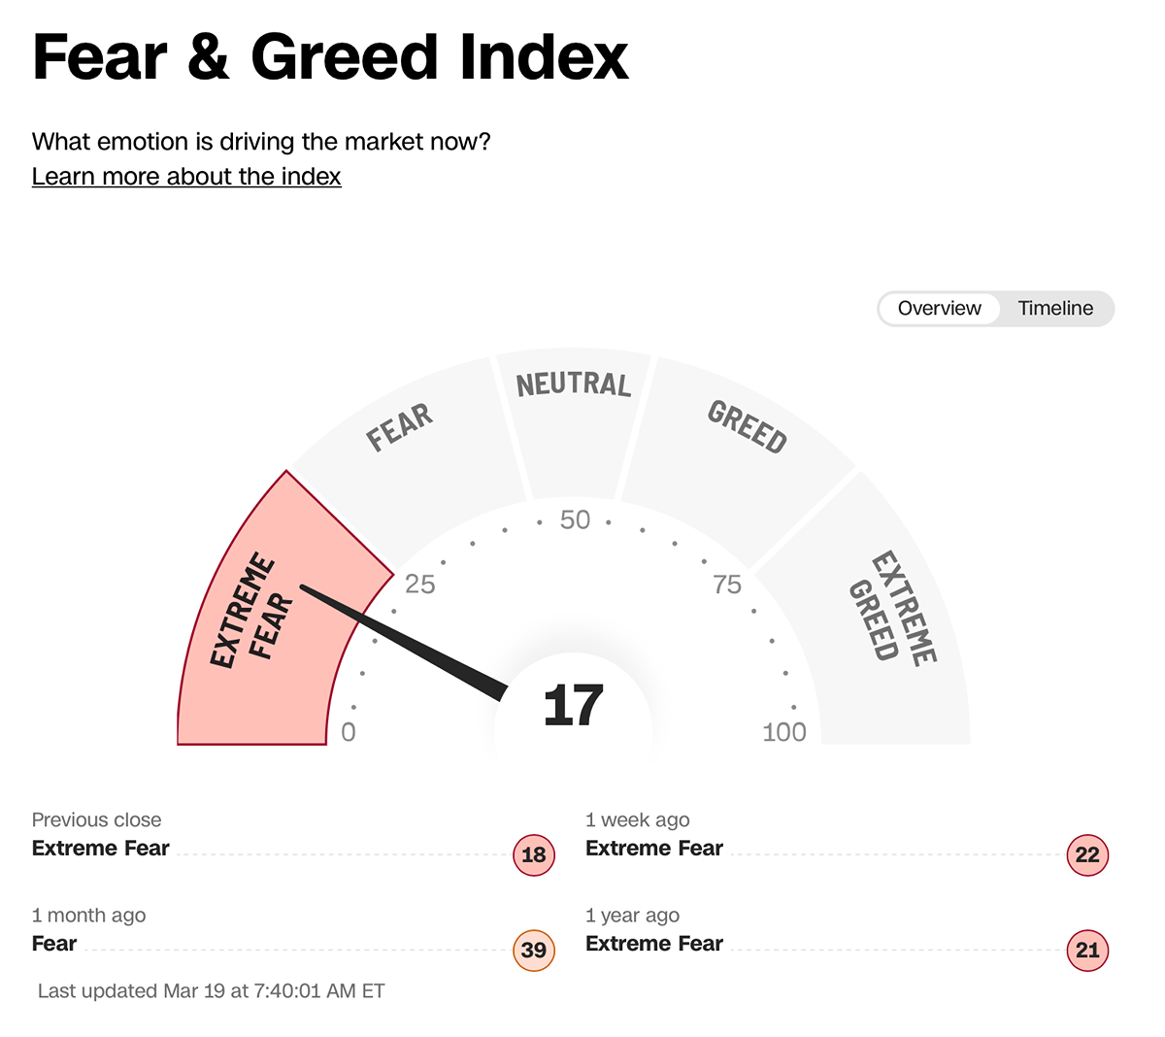Screen dimensions: 1165x1037
Task: Click the 1 month ago Fear label
Action: click(x=54, y=944)
